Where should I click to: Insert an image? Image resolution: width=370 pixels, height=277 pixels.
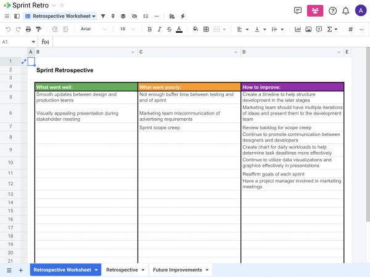(308, 29)
